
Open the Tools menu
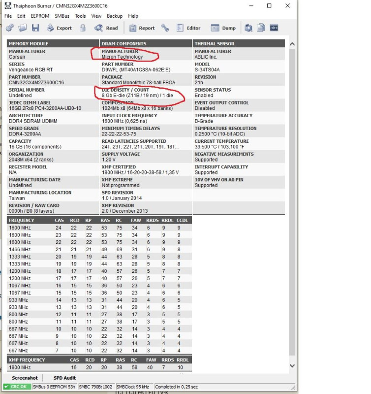[x=80, y=16]
